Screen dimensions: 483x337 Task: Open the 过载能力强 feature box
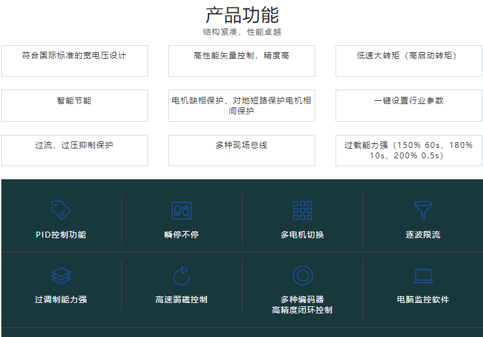409,150
